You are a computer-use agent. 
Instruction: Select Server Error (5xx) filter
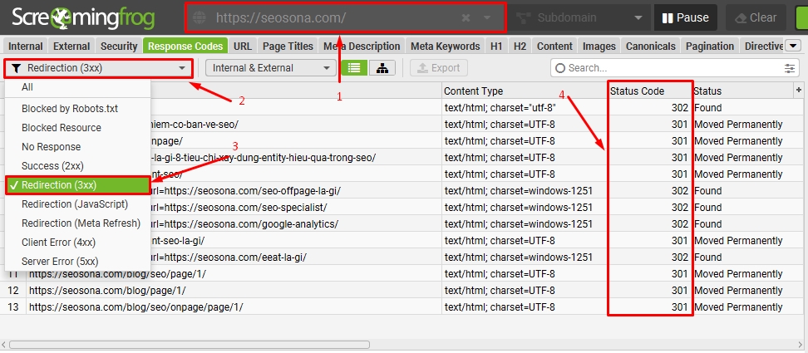point(78,262)
